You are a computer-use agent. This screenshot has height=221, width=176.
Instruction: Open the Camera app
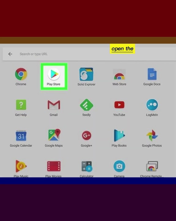[119, 166]
